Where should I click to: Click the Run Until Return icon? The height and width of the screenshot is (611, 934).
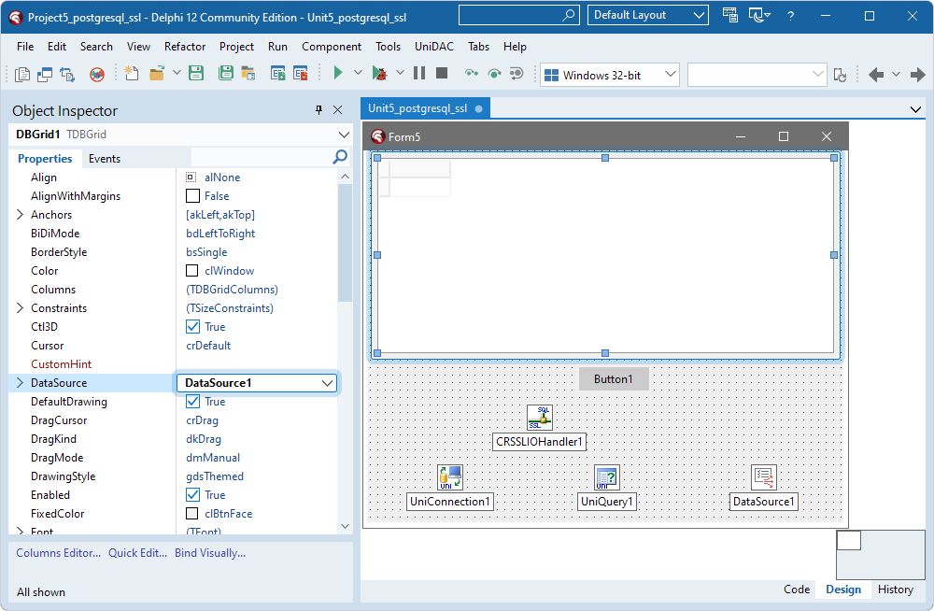[x=517, y=73]
